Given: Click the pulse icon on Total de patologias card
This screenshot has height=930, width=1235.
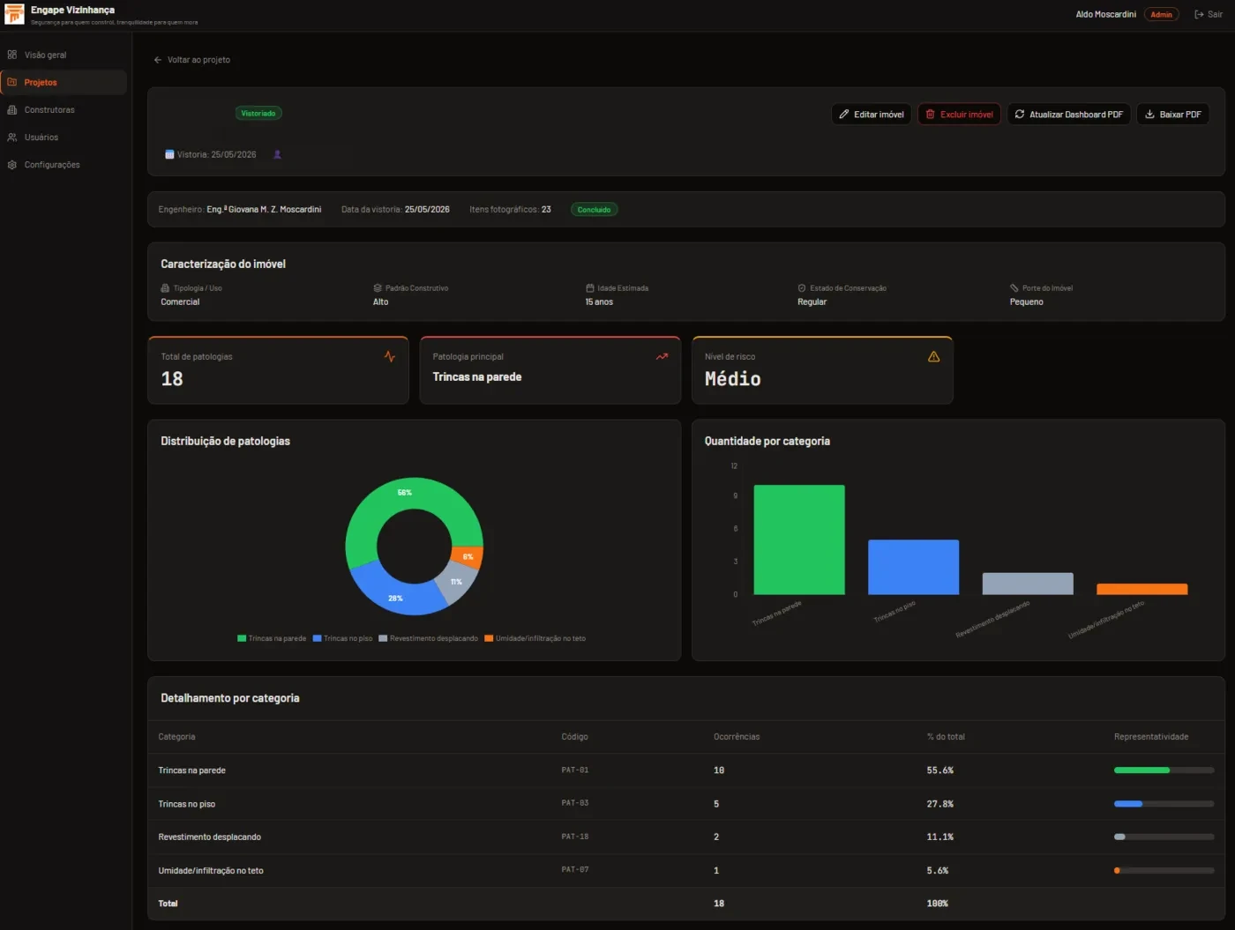Looking at the screenshot, I should pyautogui.click(x=390, y=357).
